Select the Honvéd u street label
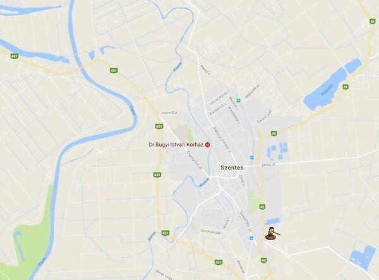Viewport: 379px width, 280px height. tap(169, 113)
